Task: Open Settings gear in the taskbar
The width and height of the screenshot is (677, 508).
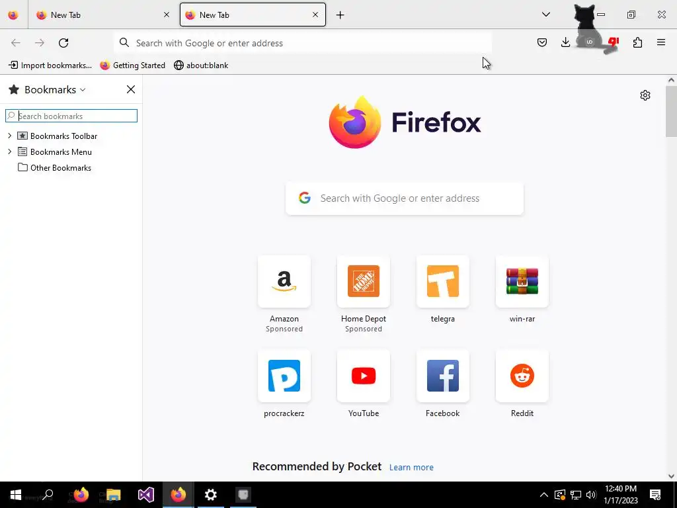Action: tap(211, 495)
